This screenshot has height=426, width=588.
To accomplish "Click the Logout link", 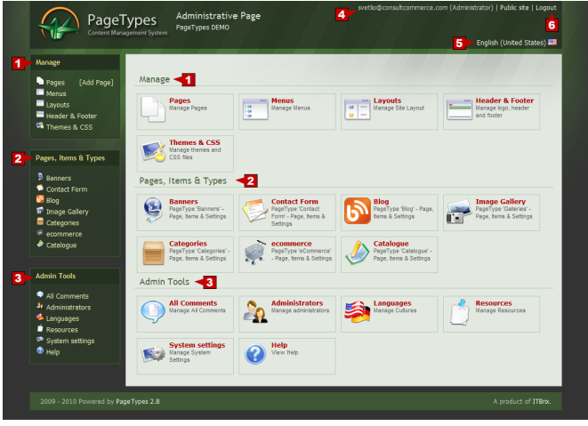I will (545, 7).
